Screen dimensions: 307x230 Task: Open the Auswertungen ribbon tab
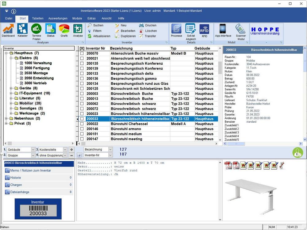(x=58, y=18)
